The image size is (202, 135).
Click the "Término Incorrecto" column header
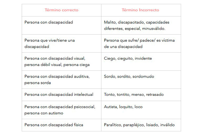[141, 10]
